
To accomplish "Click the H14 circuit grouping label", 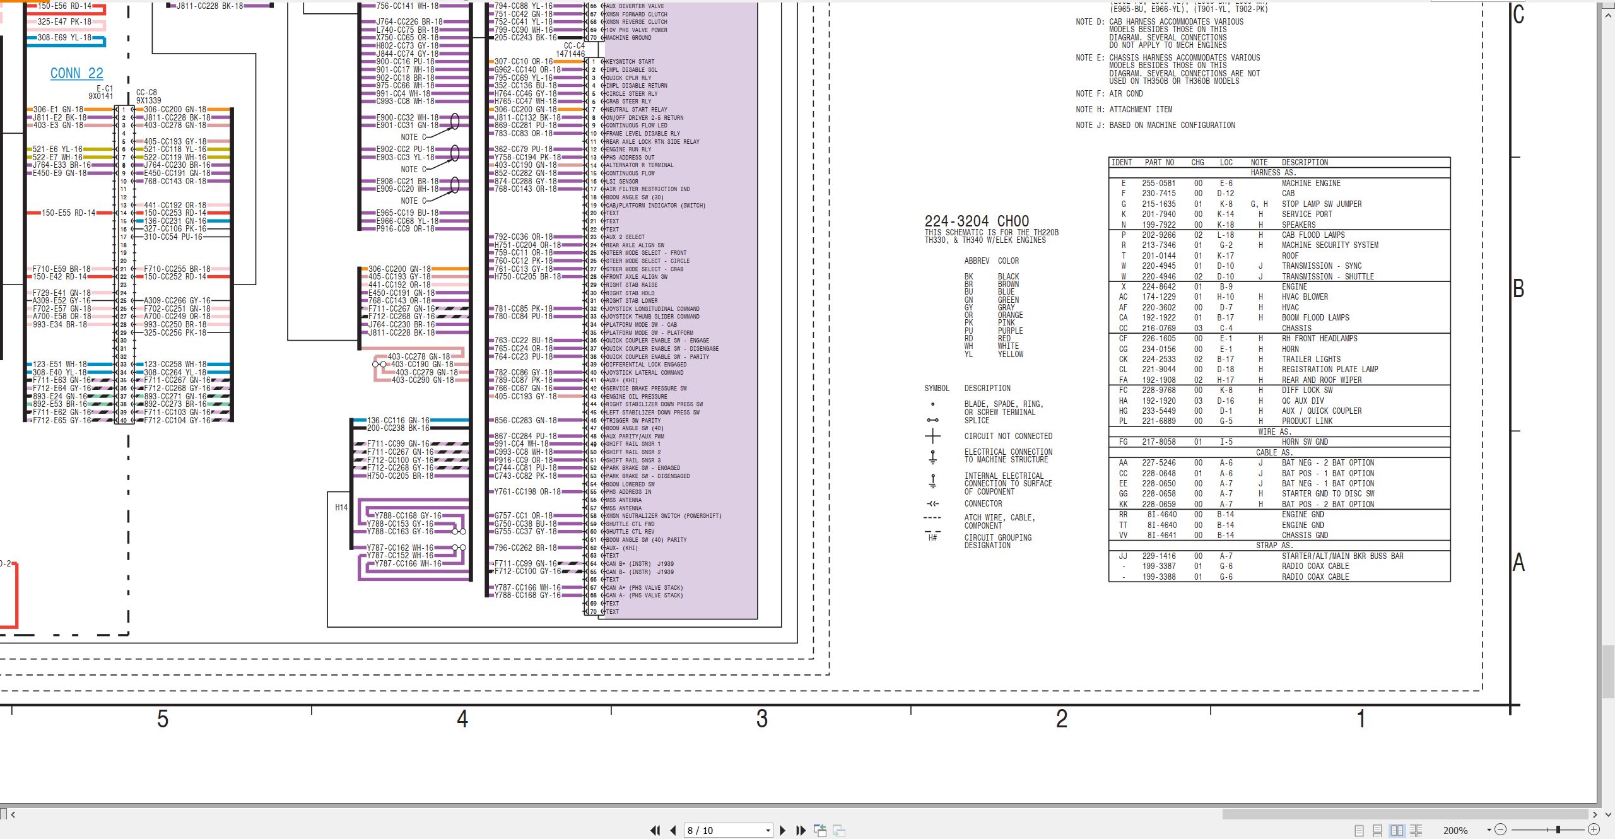I will pyautogui.click(x=341, y=507).
